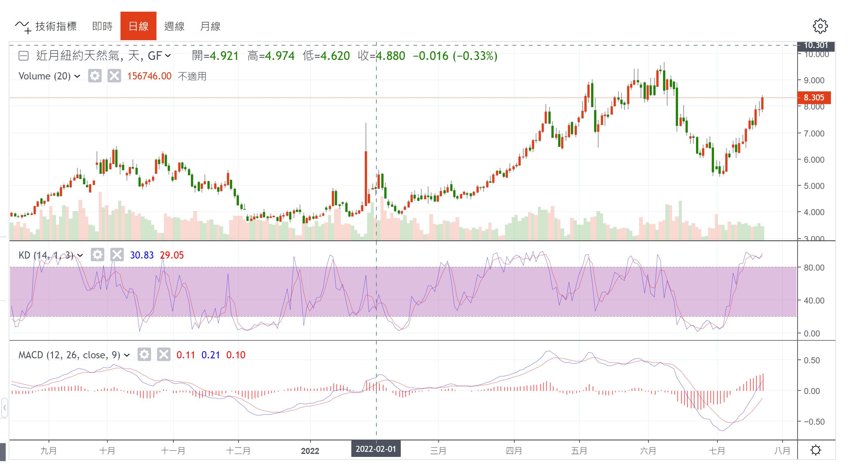Switch to the 週線 weekly tab
Viewport: 851px width, 468px height.
pyautogui.click(x=174, y=26)
